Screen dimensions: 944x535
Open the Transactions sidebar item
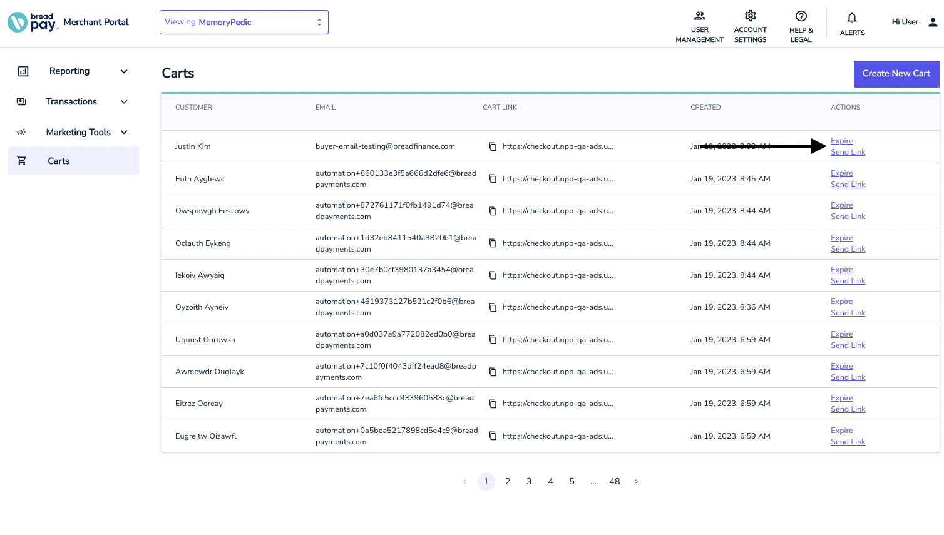[x=73, y=101]
